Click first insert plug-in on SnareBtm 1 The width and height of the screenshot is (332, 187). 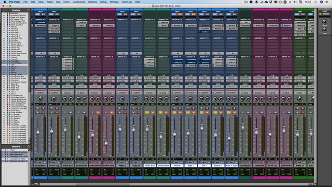[x=40, y=22]
